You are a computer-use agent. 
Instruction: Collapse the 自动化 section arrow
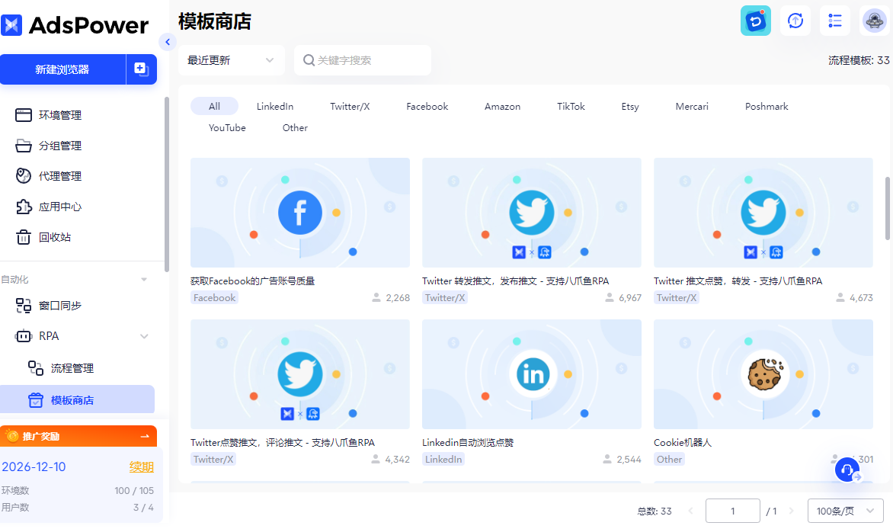coord(144,279)
